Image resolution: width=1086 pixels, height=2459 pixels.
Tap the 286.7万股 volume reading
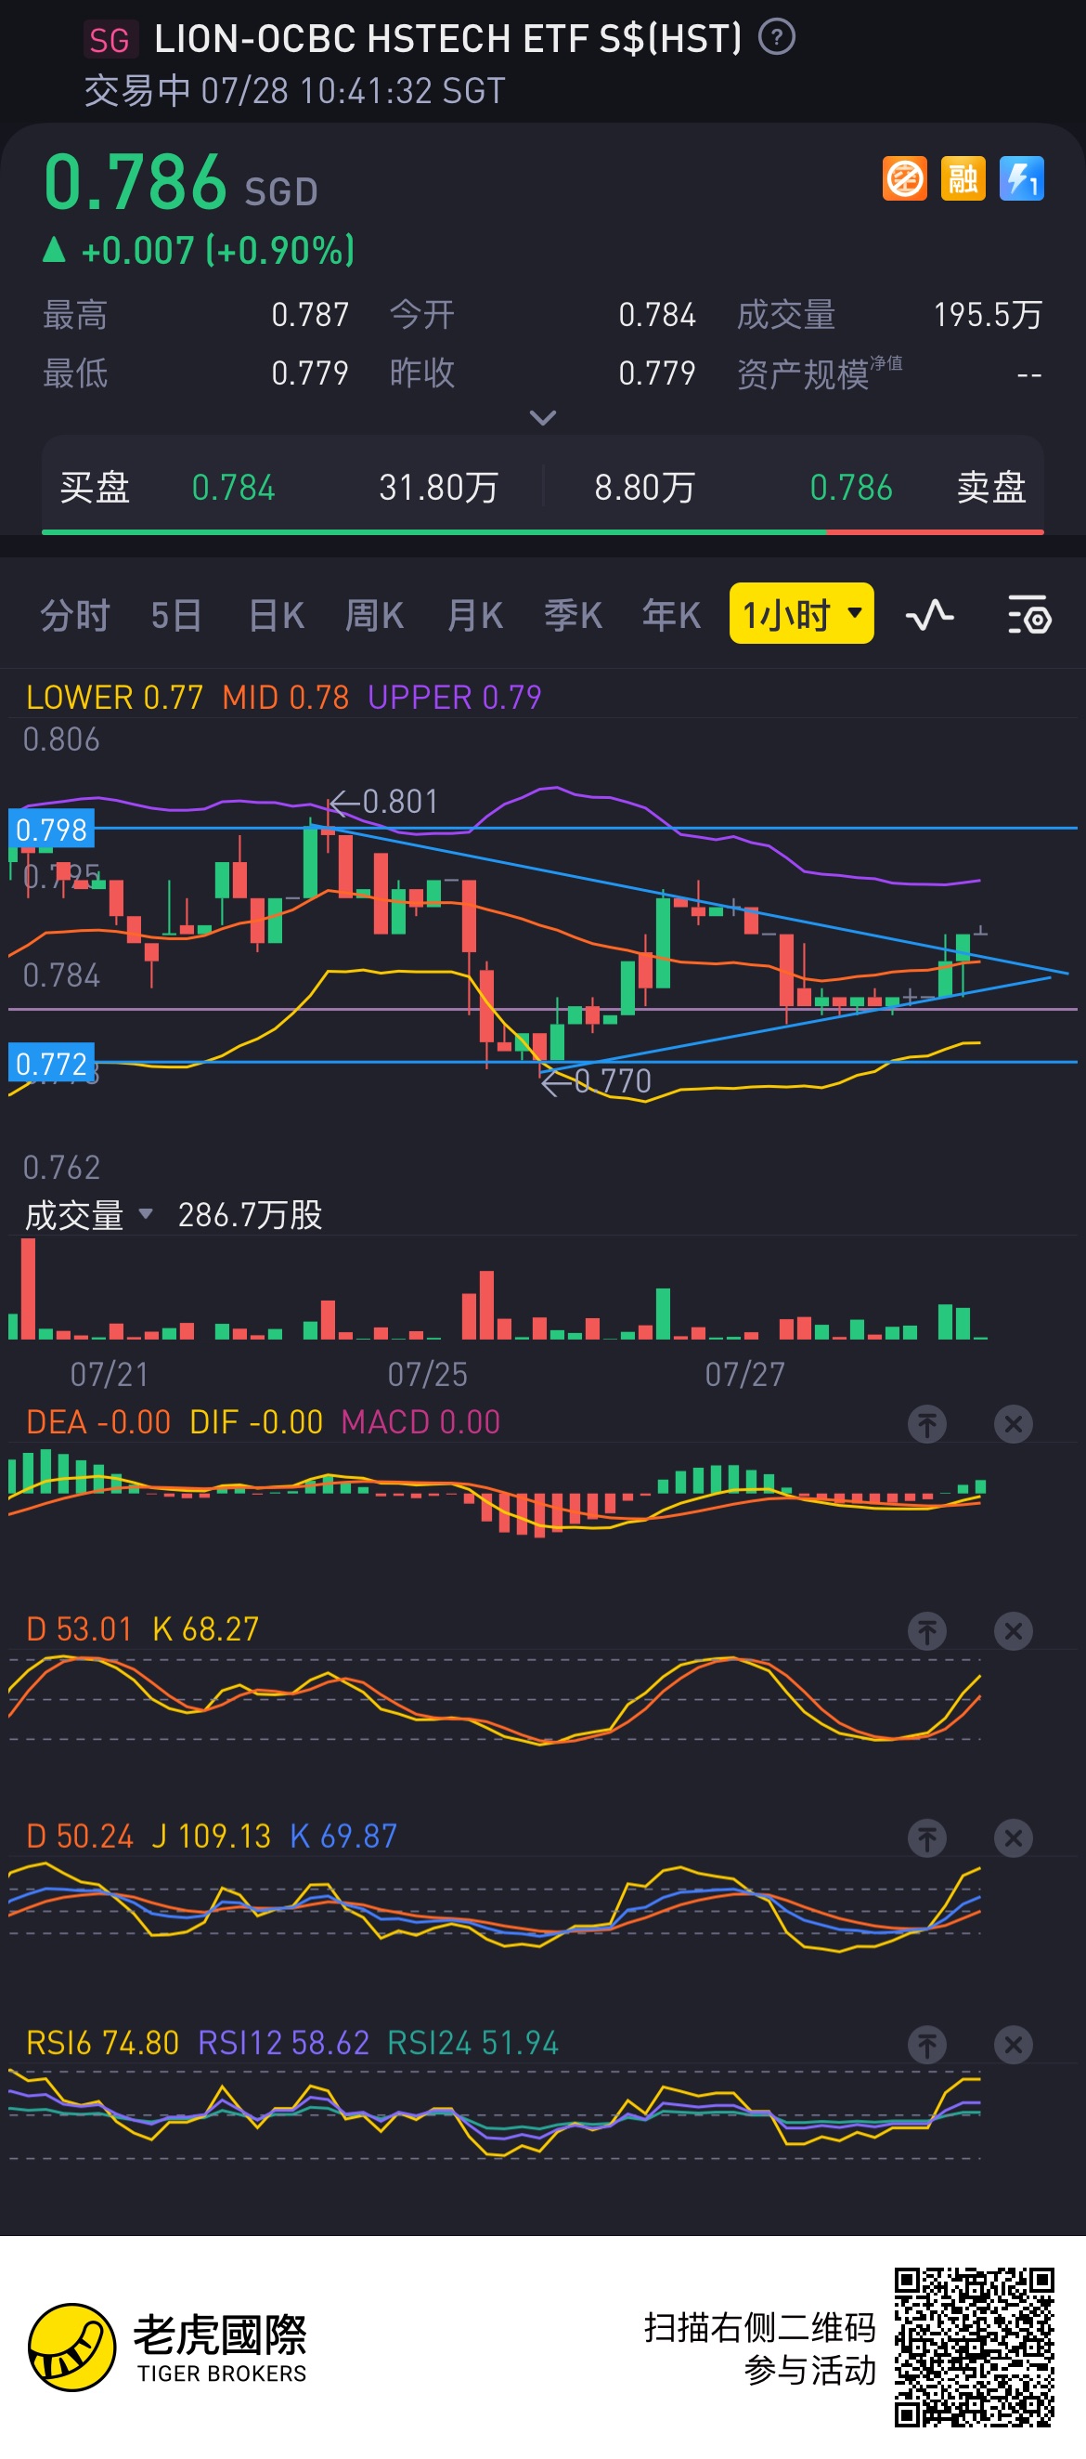click(x=250, y=1215)
